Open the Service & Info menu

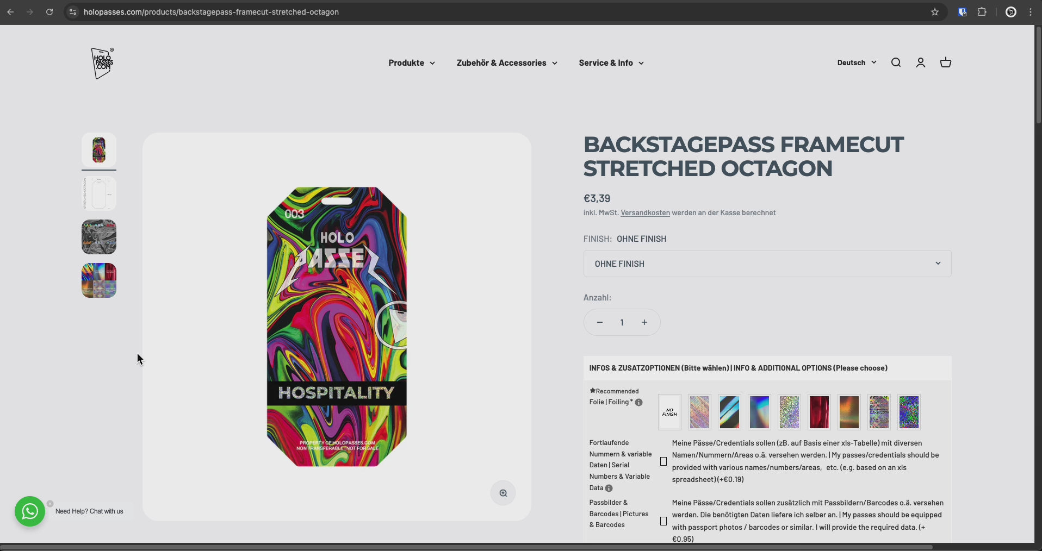(611, 63)
